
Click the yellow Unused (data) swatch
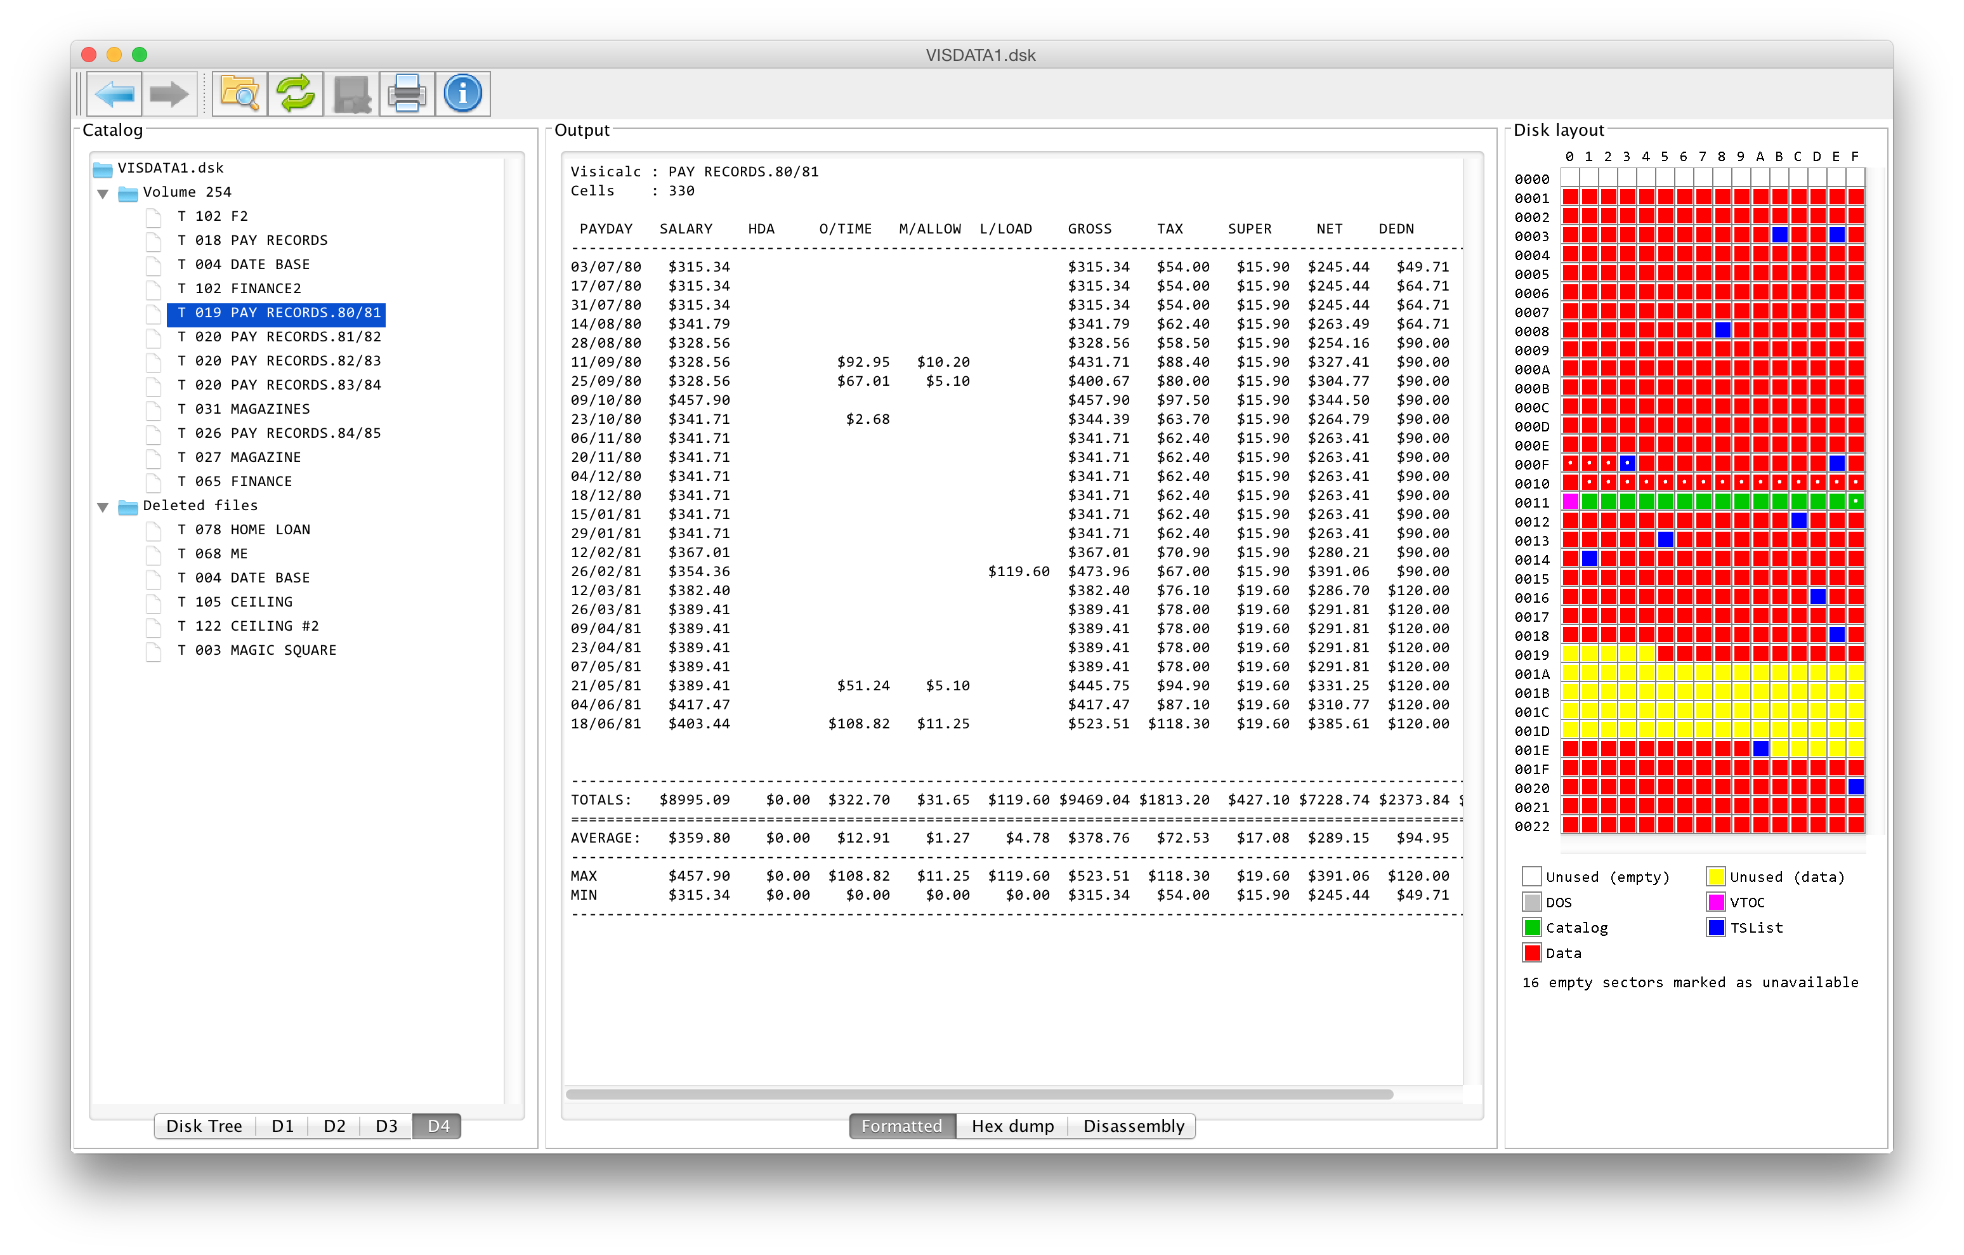tap(1715, 876)
